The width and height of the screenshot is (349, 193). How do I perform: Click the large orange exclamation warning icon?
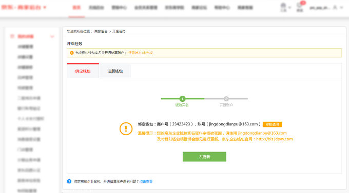pos(126,128)
